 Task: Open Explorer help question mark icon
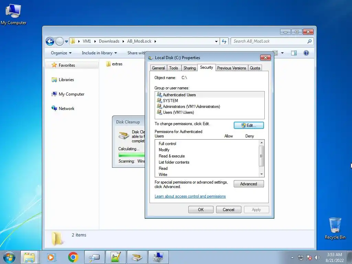[306, 53]
